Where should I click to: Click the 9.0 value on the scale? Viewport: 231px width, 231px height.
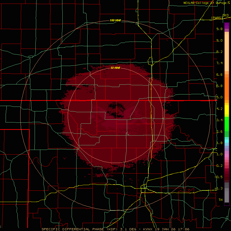pyautogui.click(x=219, y=40)
